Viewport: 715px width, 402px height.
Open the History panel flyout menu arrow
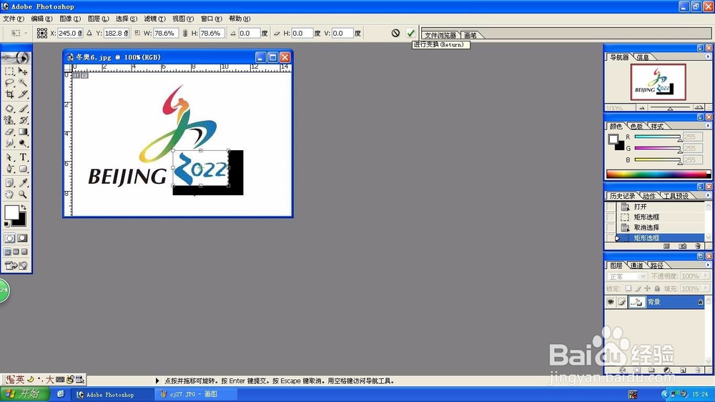[x=708, y=195]
